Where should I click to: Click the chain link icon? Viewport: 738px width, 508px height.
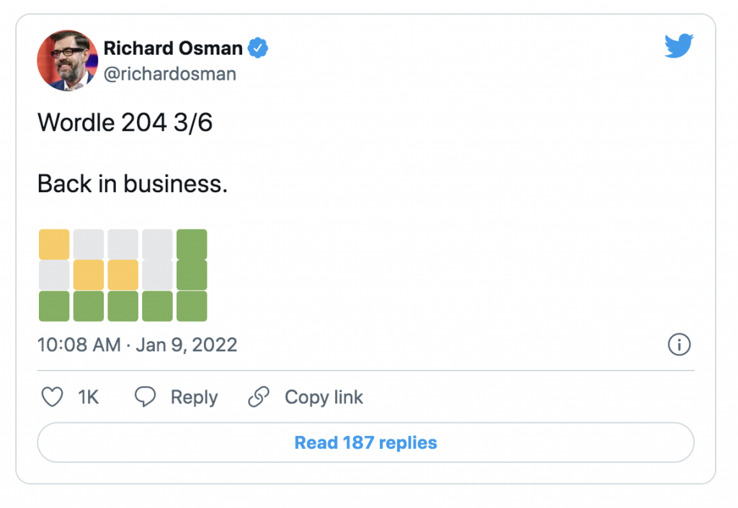[x=259, y=396]
